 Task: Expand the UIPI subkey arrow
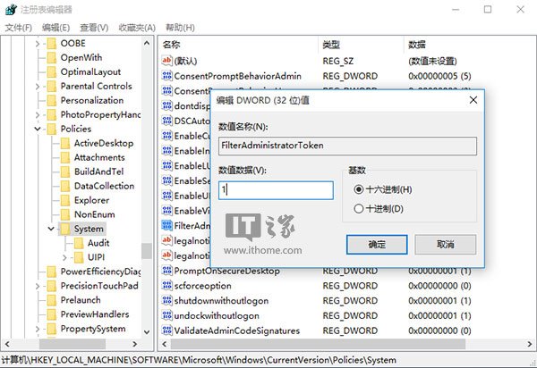pyautogui.click(x=64, y=257)
